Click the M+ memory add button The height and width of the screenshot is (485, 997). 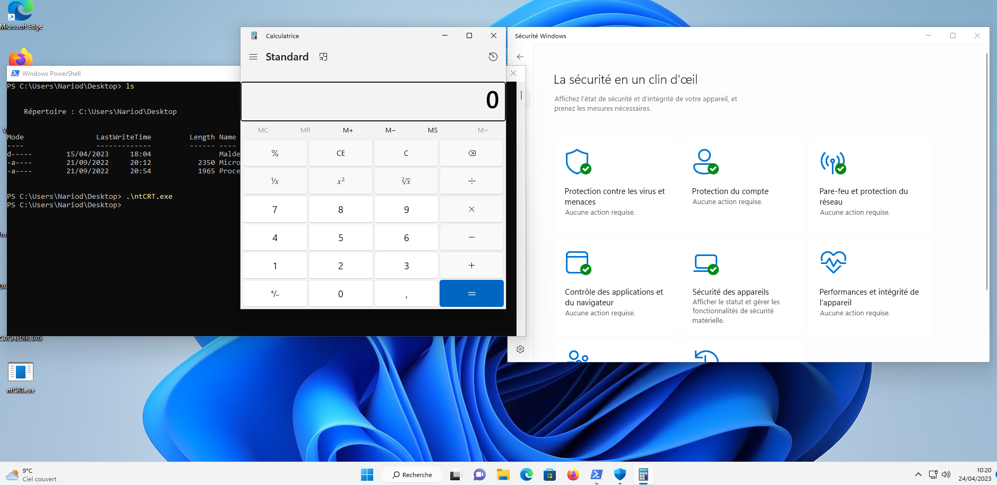(348, 130)
